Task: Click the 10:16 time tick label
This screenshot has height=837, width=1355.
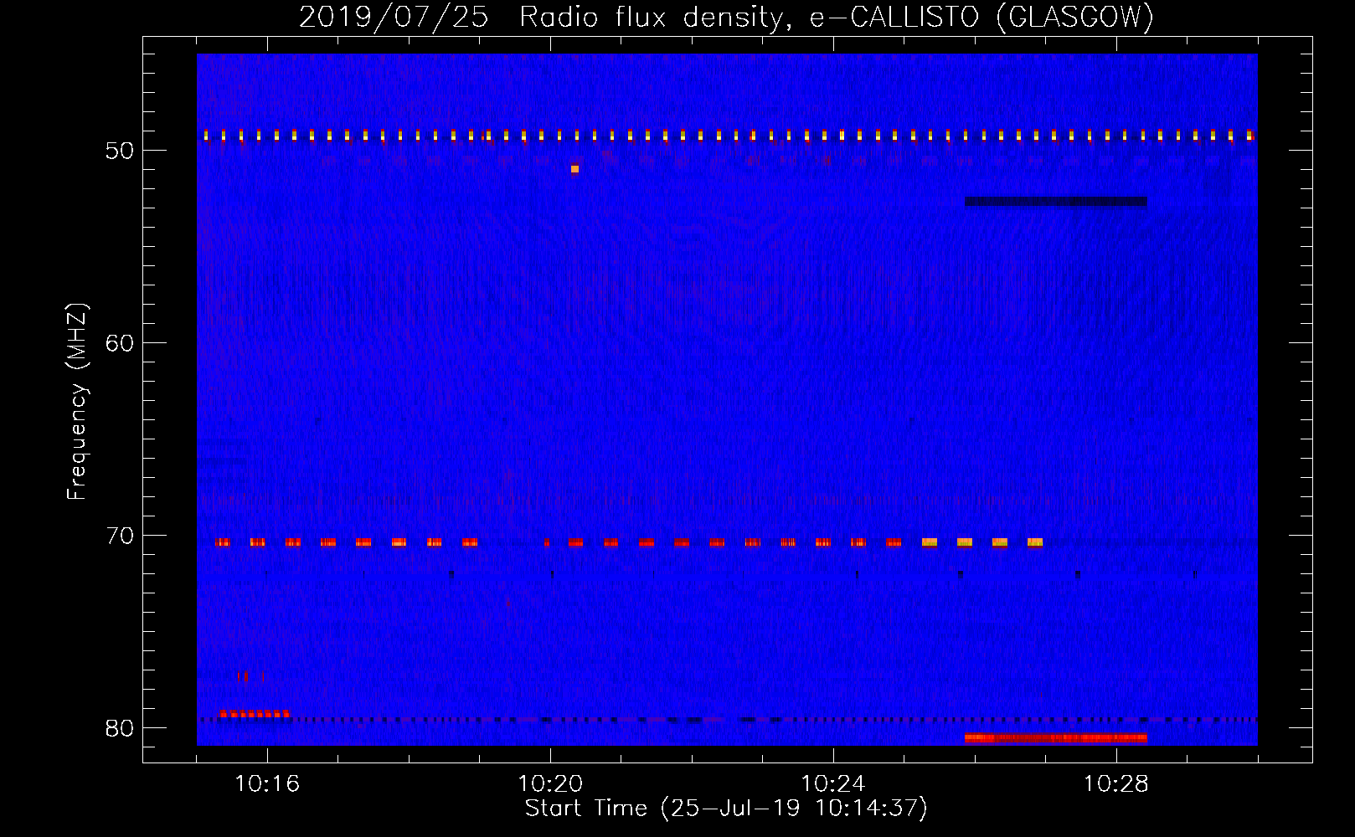Action: [267, 784]
